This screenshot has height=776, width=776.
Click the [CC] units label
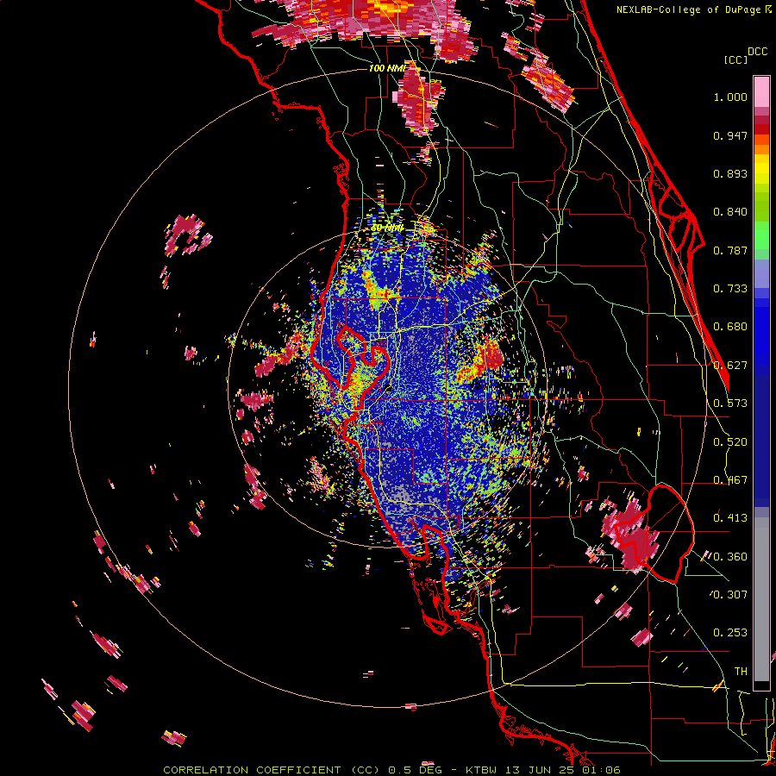pyautogui.click(x=736, y=59)
